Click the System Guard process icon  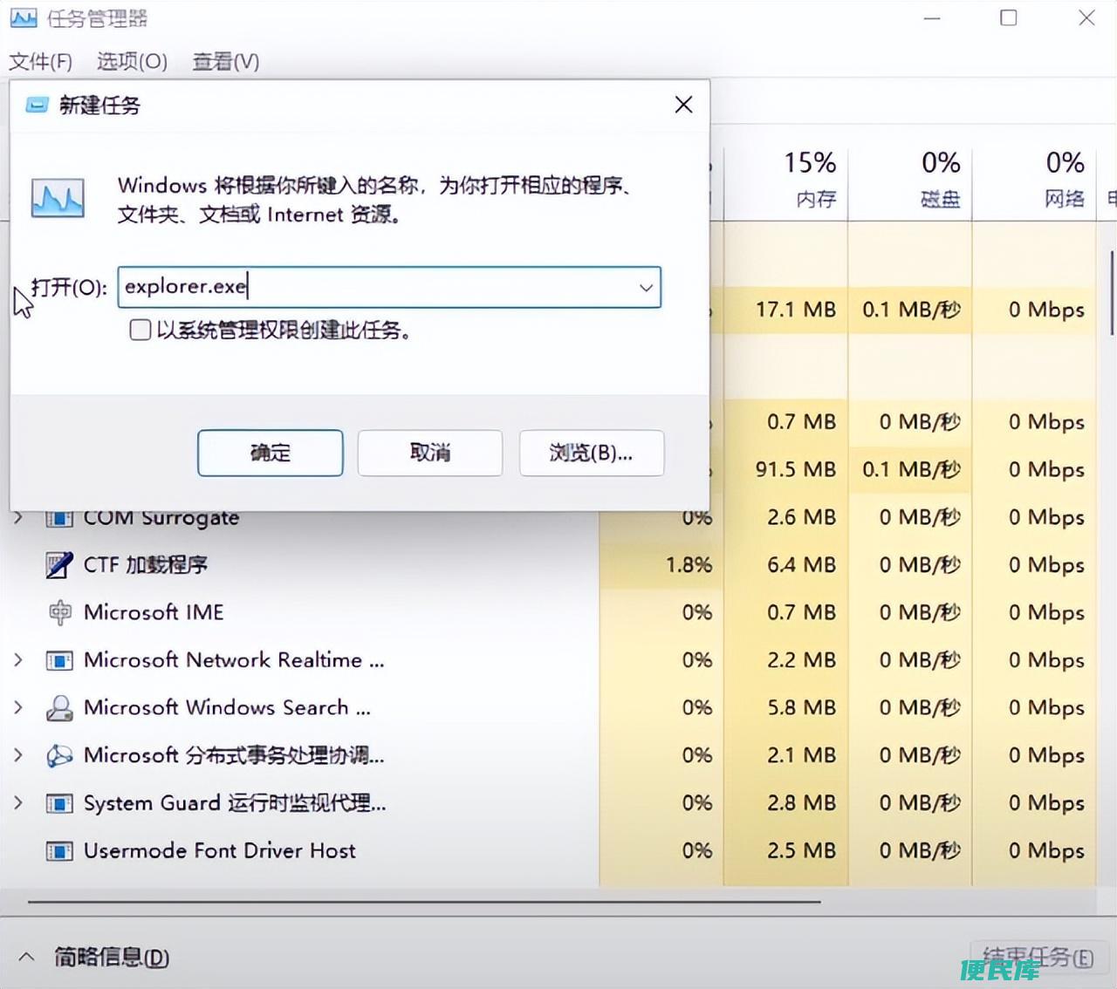tap(58, 803)
